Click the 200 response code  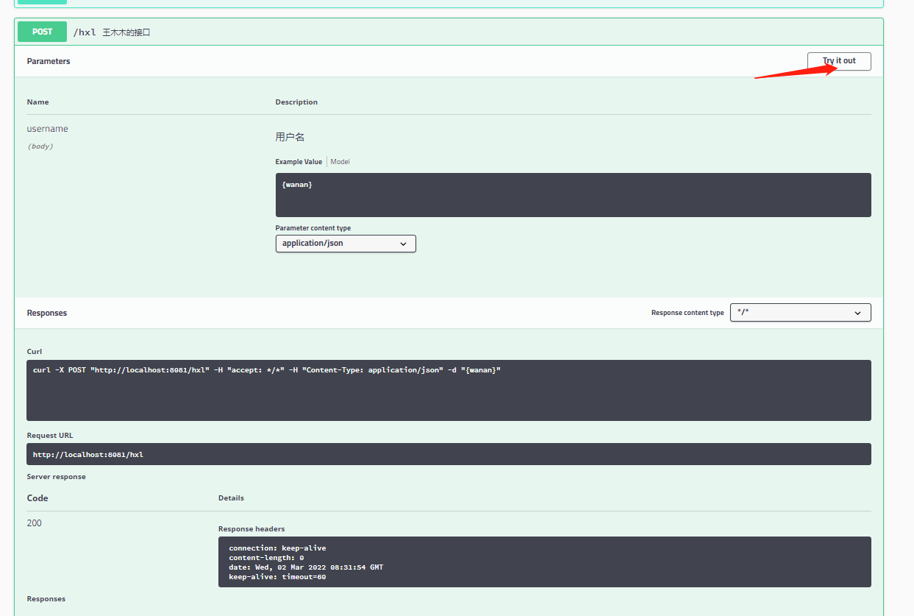[x=35, y=523]
